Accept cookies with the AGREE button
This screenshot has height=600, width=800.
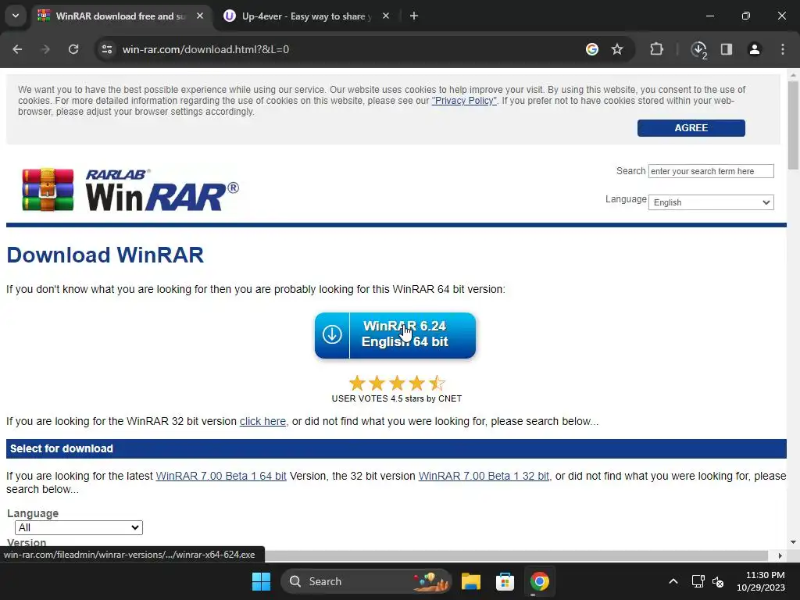point(691,128)
